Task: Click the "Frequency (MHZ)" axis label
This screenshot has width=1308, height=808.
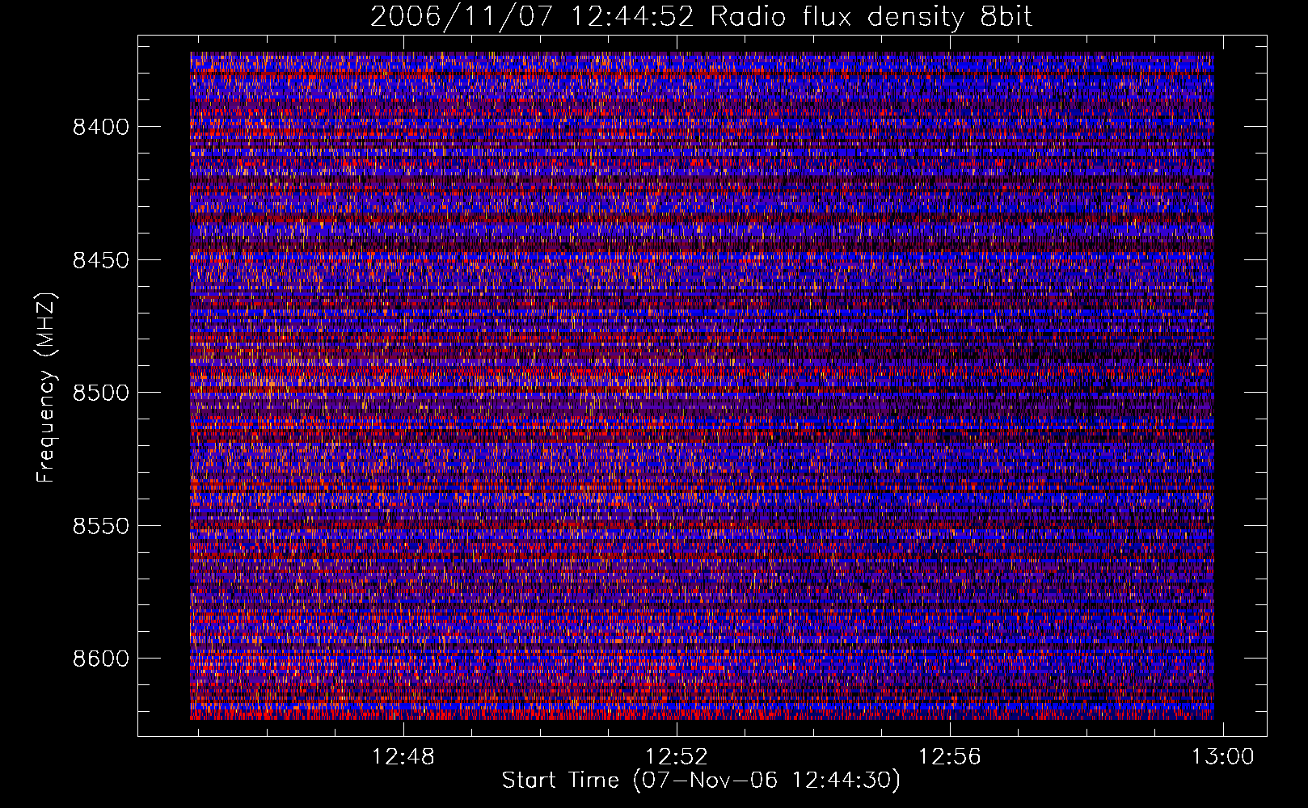Action: tap(46, 388)
